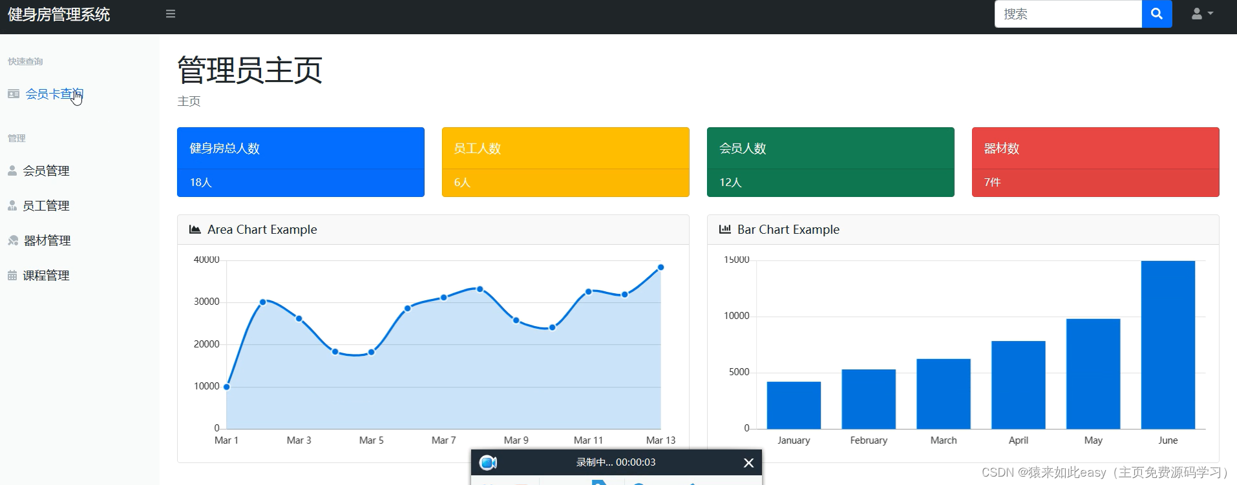Click the April bar in the bar chart
The width and height of the screenshot is (1237, 485).
click(1018, 385)
